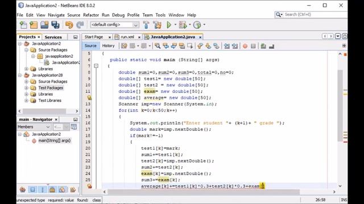Toggle Show Inherited Members filter in Navigator
This screenshot has width=364, height=204.
point(23,190)
